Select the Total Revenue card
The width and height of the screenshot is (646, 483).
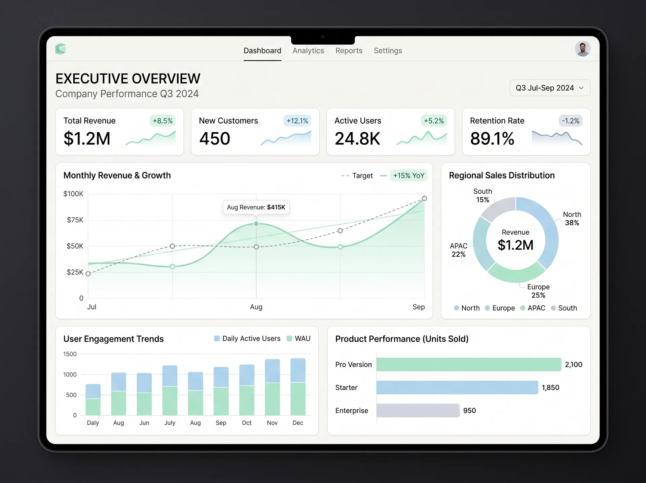point(120,132)
